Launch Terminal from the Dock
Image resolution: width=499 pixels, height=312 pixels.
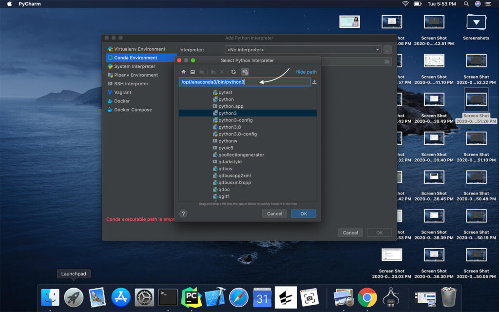168,298
